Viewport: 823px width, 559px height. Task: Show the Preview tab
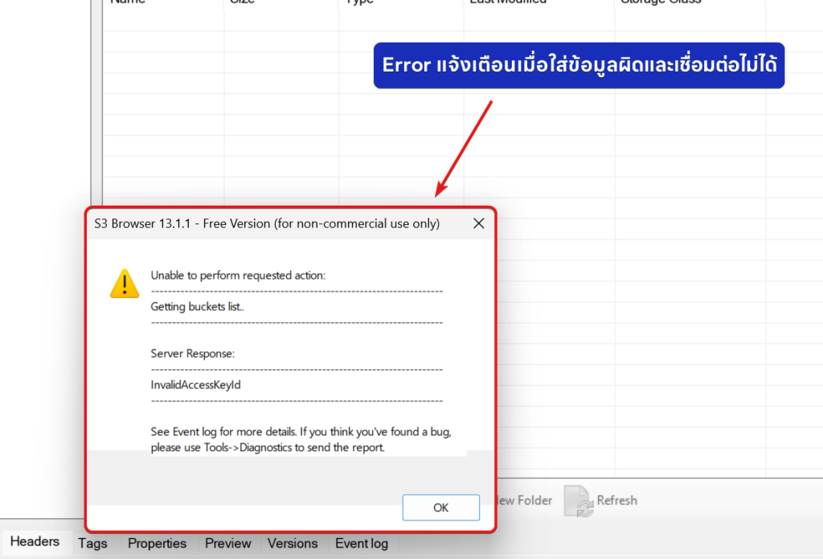pyautogui.click(x=227, y=544)
